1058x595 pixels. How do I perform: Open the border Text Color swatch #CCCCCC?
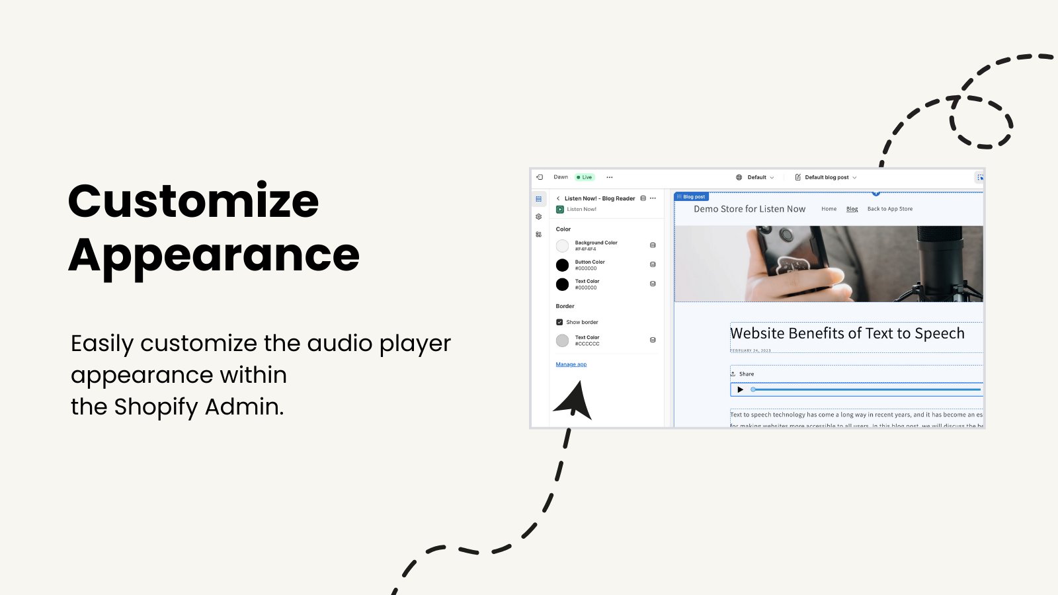click(x=563, y=340)
